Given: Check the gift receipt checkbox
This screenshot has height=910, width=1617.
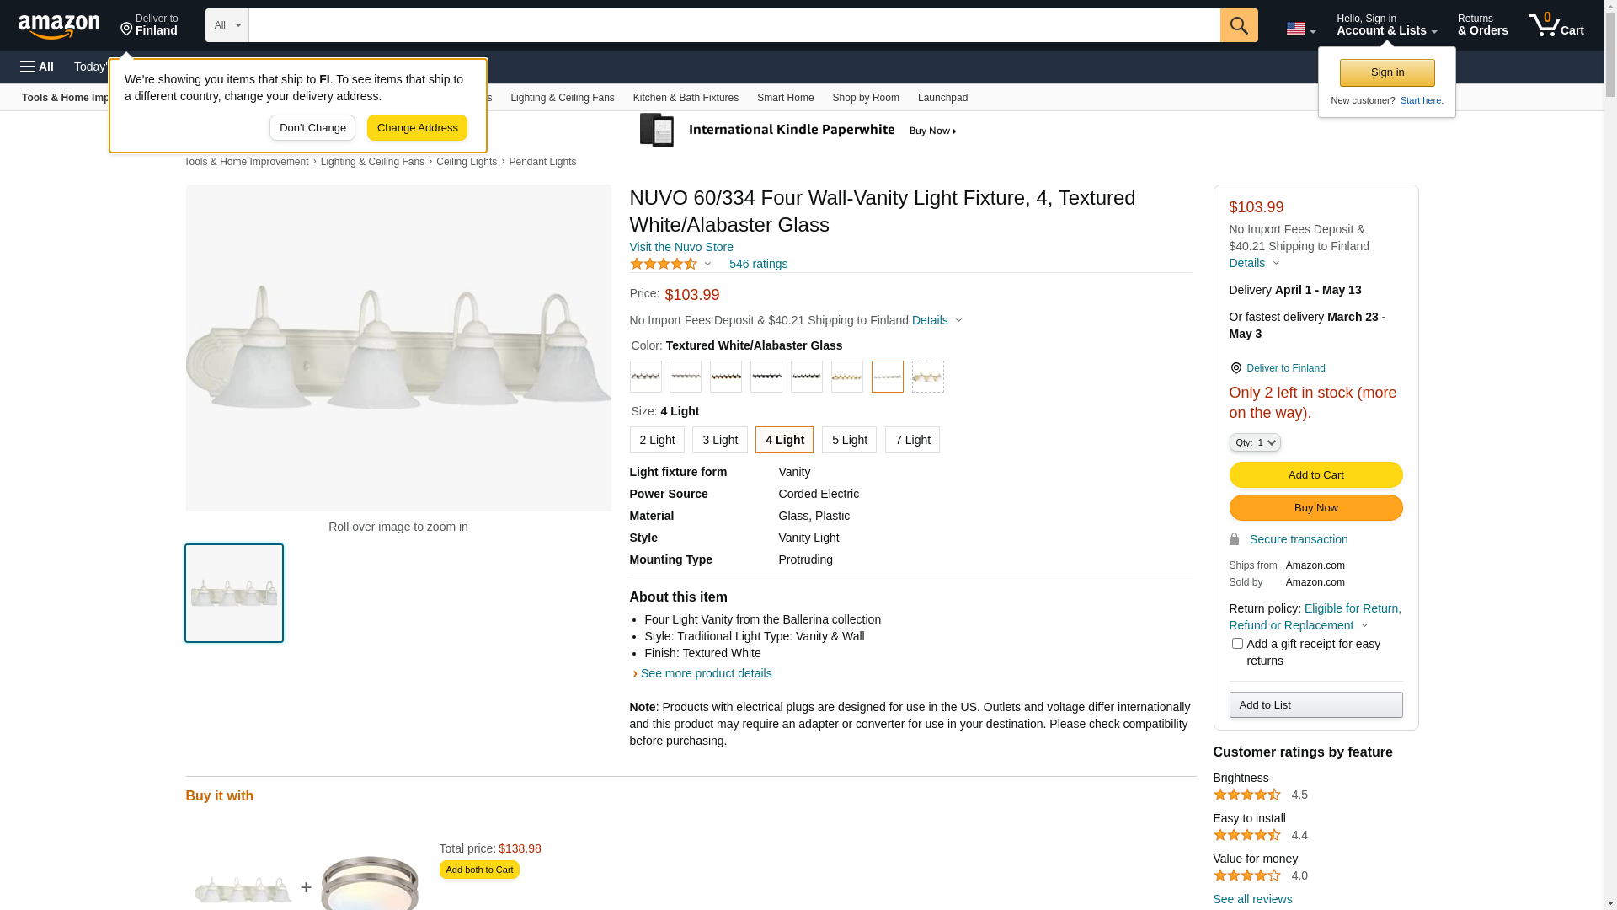Looking at the screenshot, I should click(x=1237, y=644).
